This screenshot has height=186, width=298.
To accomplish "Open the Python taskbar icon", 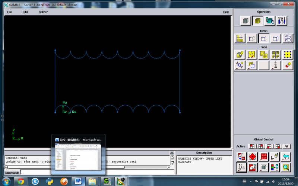I will (x=50, y=182).
